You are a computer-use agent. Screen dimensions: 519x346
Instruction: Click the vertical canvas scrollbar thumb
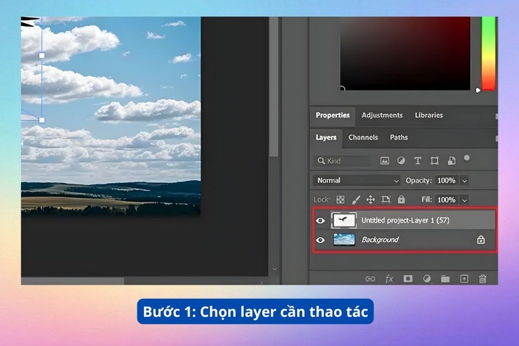click(x=274, y=87)
